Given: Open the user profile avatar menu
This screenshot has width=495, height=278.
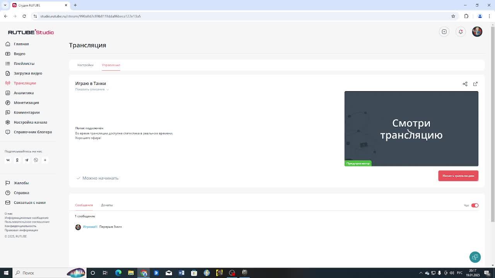Looking at the screenshot, I should pyautogui.click(x=477, y=32).
